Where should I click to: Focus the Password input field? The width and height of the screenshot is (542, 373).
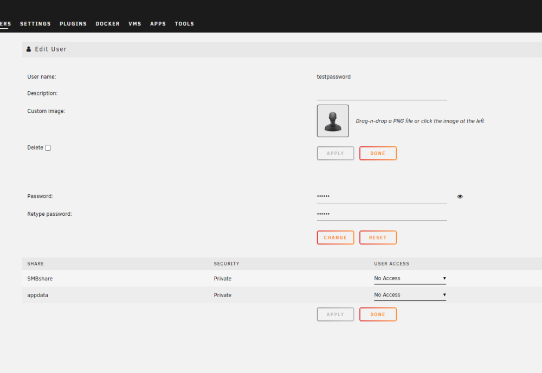pos(382,196)
